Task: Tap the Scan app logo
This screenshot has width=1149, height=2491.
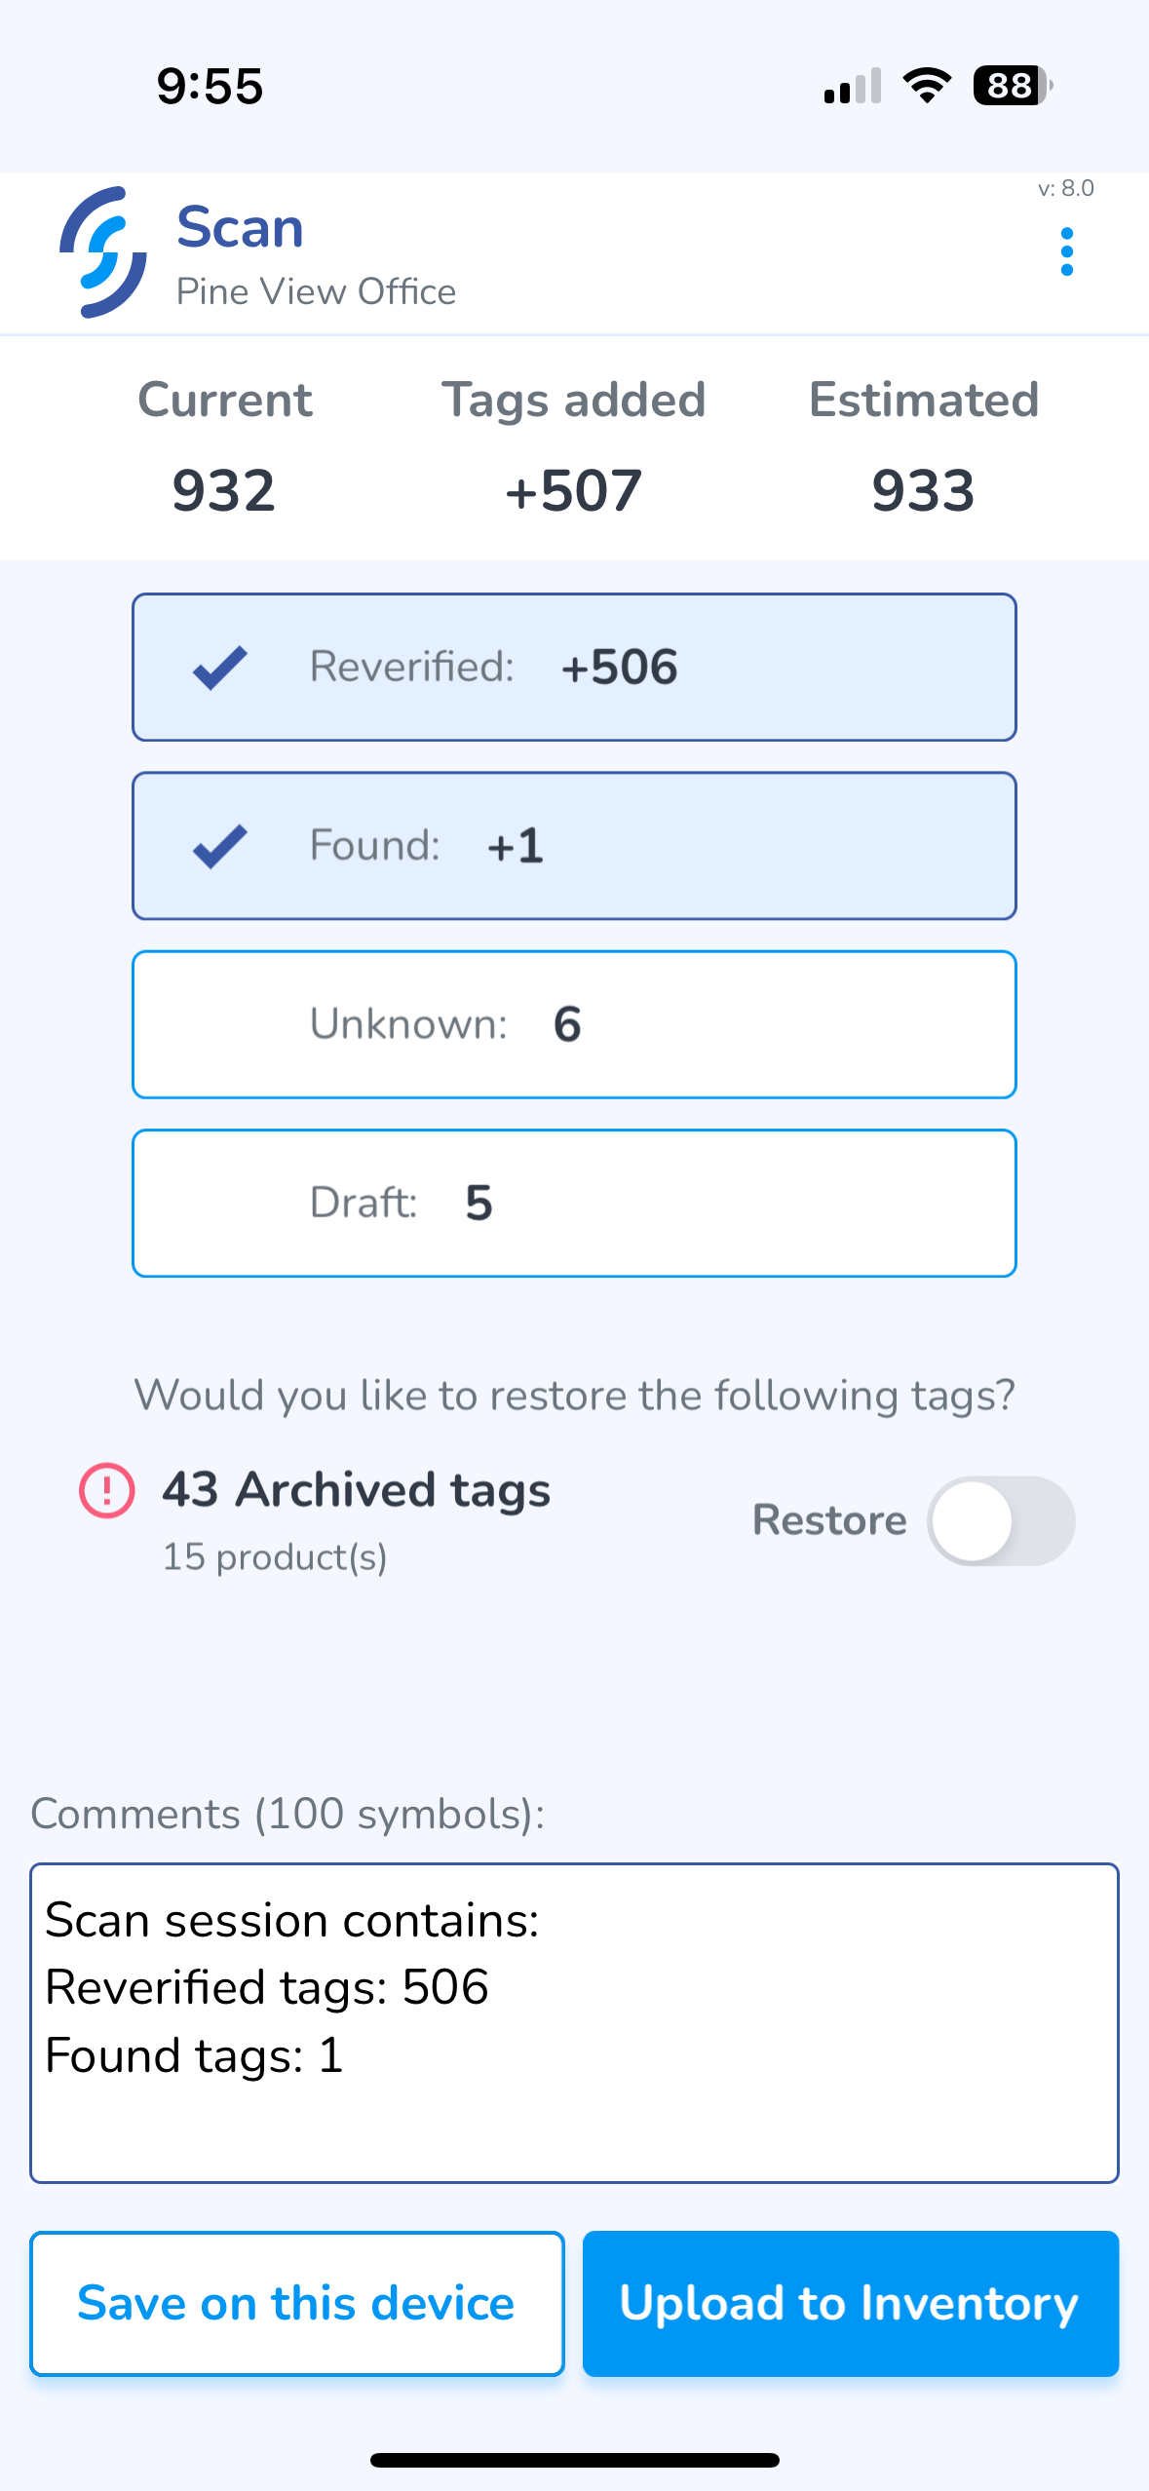Action: 103,252
